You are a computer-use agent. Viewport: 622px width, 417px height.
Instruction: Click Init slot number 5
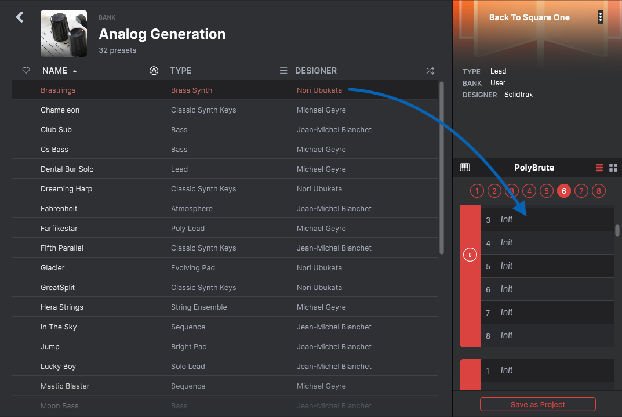[x=547, y=266]
